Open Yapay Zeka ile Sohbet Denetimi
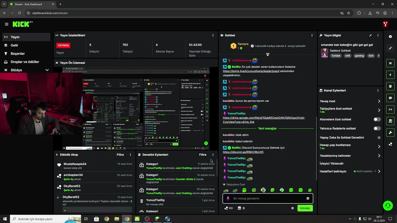Screen dimensions: 397x223 click(342, 138)
